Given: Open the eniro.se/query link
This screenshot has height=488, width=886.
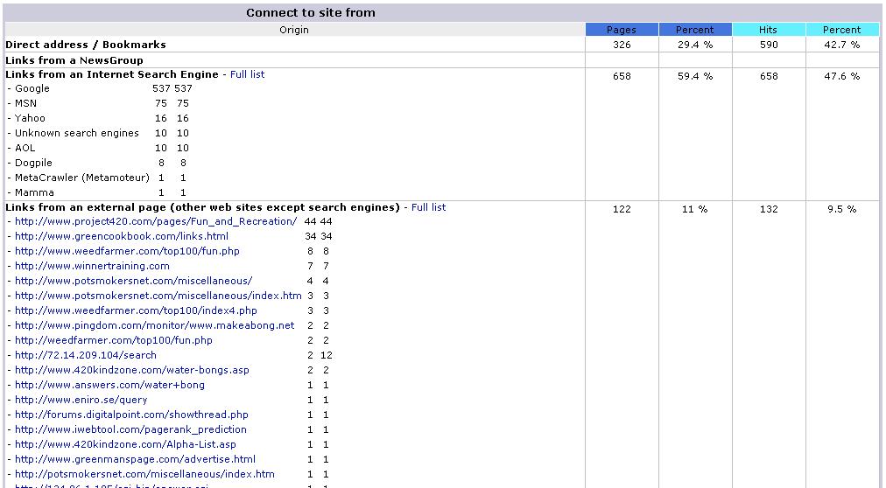Looking at the screenshot, I should pos(81,400).
